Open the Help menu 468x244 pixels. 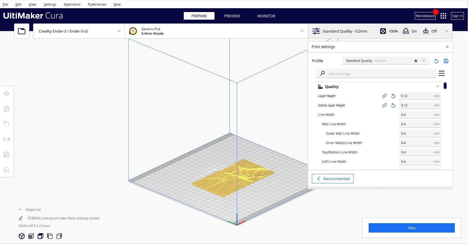pos(117,4)
